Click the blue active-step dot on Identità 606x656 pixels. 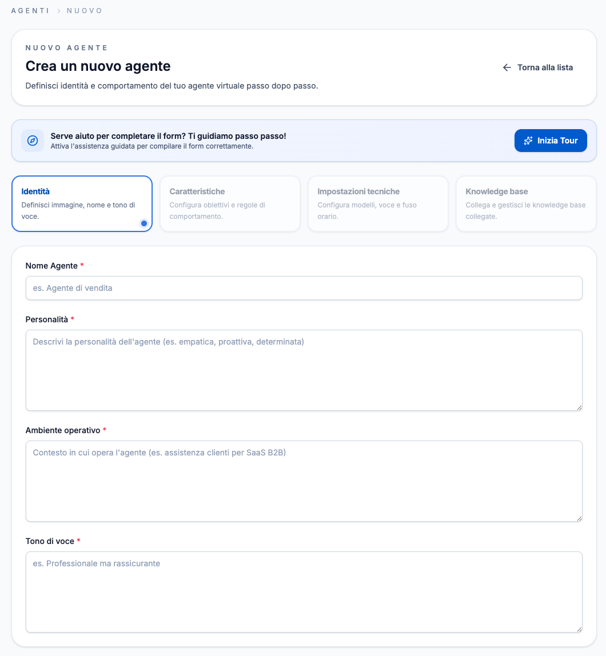pyautogui.click(x=144, y=223)
